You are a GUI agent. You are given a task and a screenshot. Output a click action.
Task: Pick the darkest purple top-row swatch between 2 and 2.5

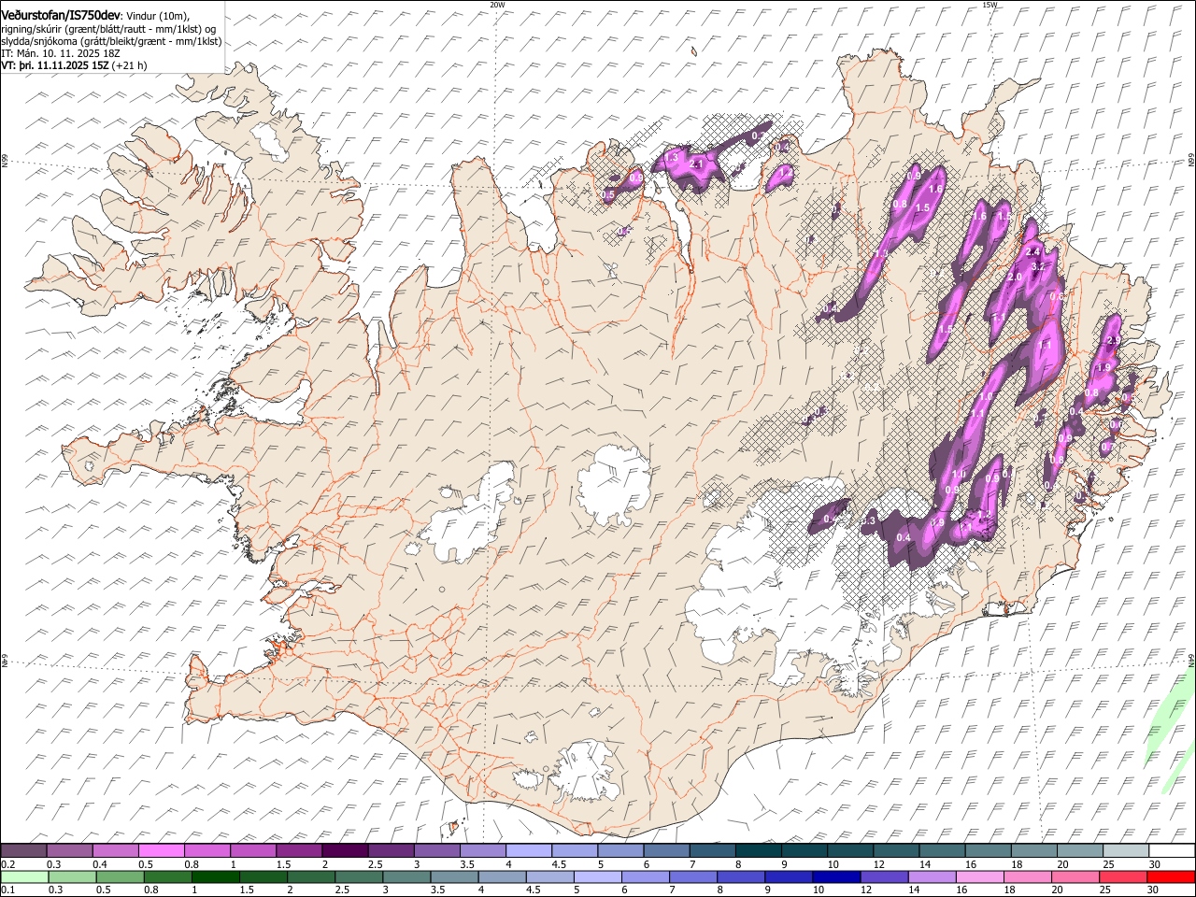point(344,850)
